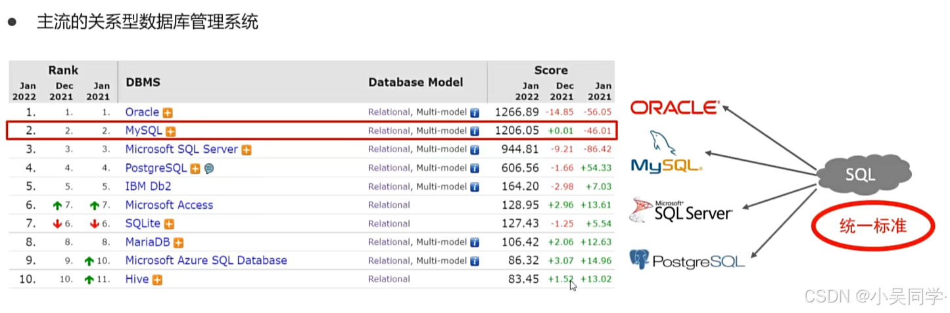Click the +54.33 change value
This screenshot has height=313, width=950.
[596, 168]
